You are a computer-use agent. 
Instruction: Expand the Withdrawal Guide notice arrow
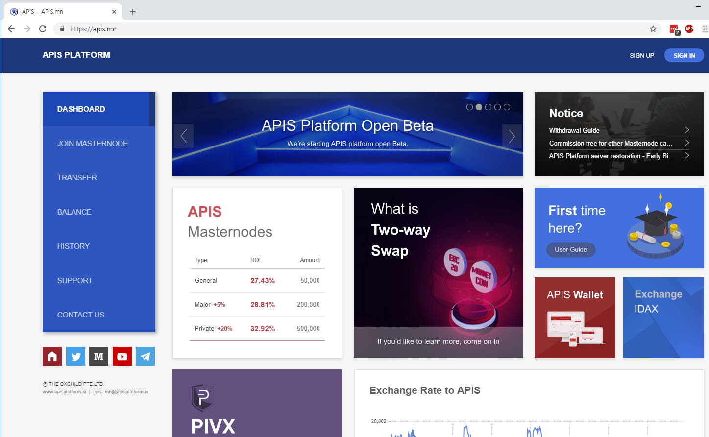pos(687,130)
